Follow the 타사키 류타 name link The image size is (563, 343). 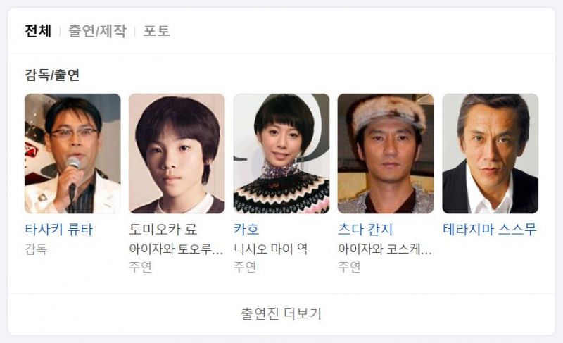click(x=59, y=230)
